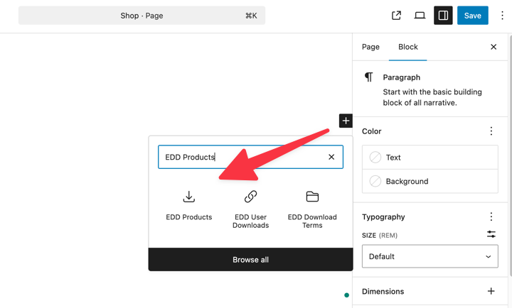This screenshot has height=308, width=512.
Task: Open the editor options three-dot menu
Action: [x=502, y=16]
